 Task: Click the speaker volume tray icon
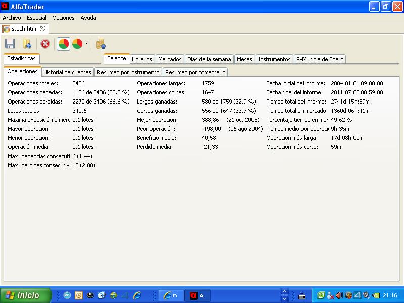(339, 295)
